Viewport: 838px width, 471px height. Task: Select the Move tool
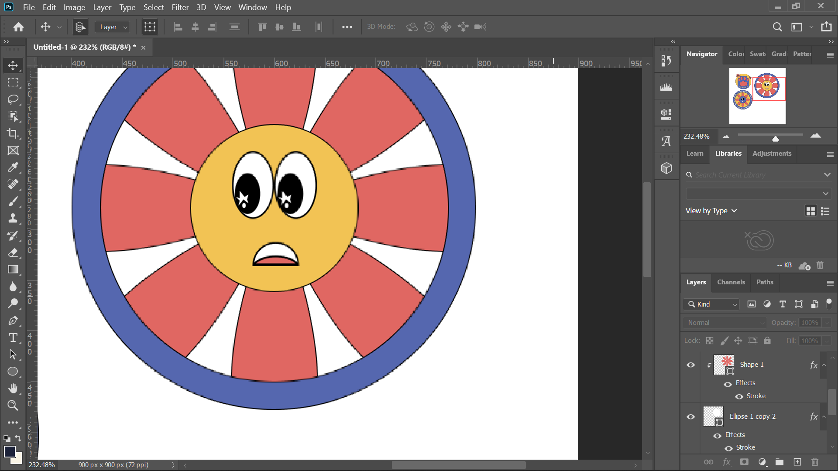click(x=13, y=65)
